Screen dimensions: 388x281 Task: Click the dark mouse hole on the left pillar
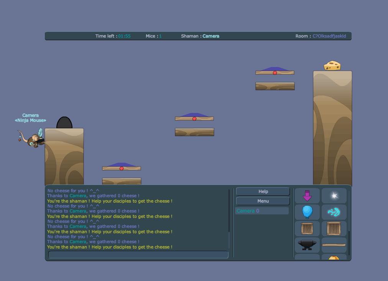point(64,123)
